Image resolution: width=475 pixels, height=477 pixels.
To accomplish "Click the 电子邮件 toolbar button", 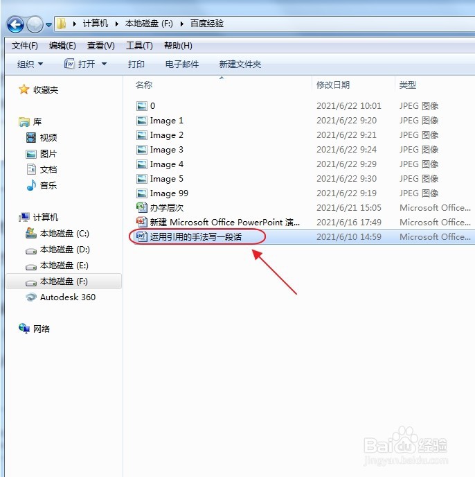I will tap(181, 64).
